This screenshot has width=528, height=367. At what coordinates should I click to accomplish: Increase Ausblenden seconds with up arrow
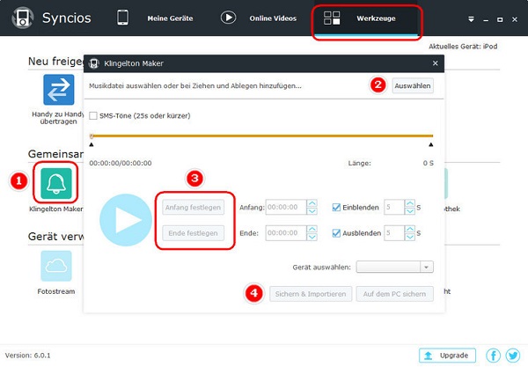click(410, 229)
